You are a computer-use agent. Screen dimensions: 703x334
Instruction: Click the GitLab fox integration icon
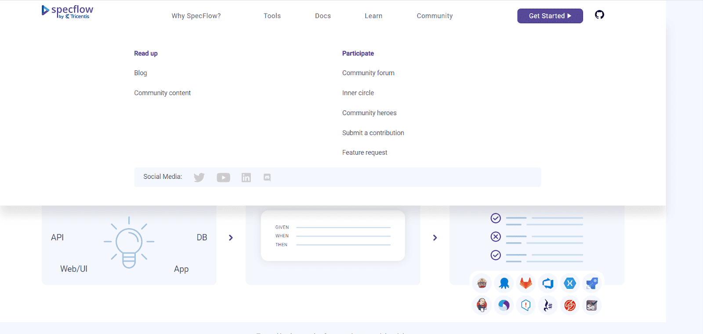(526, 283)
